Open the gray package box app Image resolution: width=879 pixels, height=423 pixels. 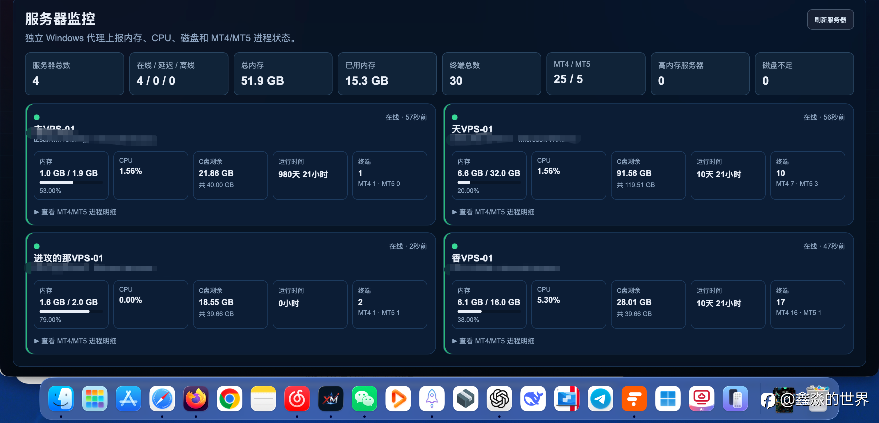click(465, 398)
